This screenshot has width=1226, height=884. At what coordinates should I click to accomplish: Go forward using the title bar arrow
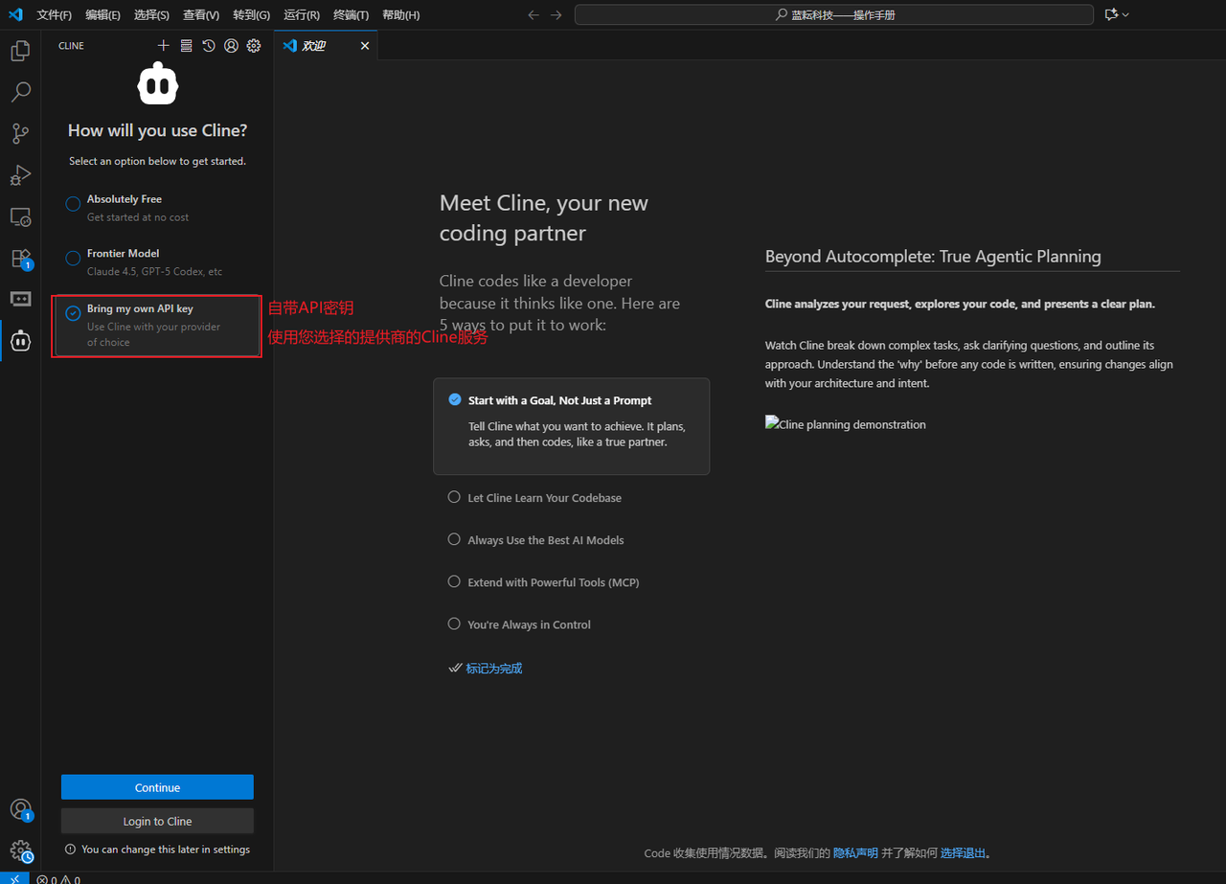coord(556,14)
